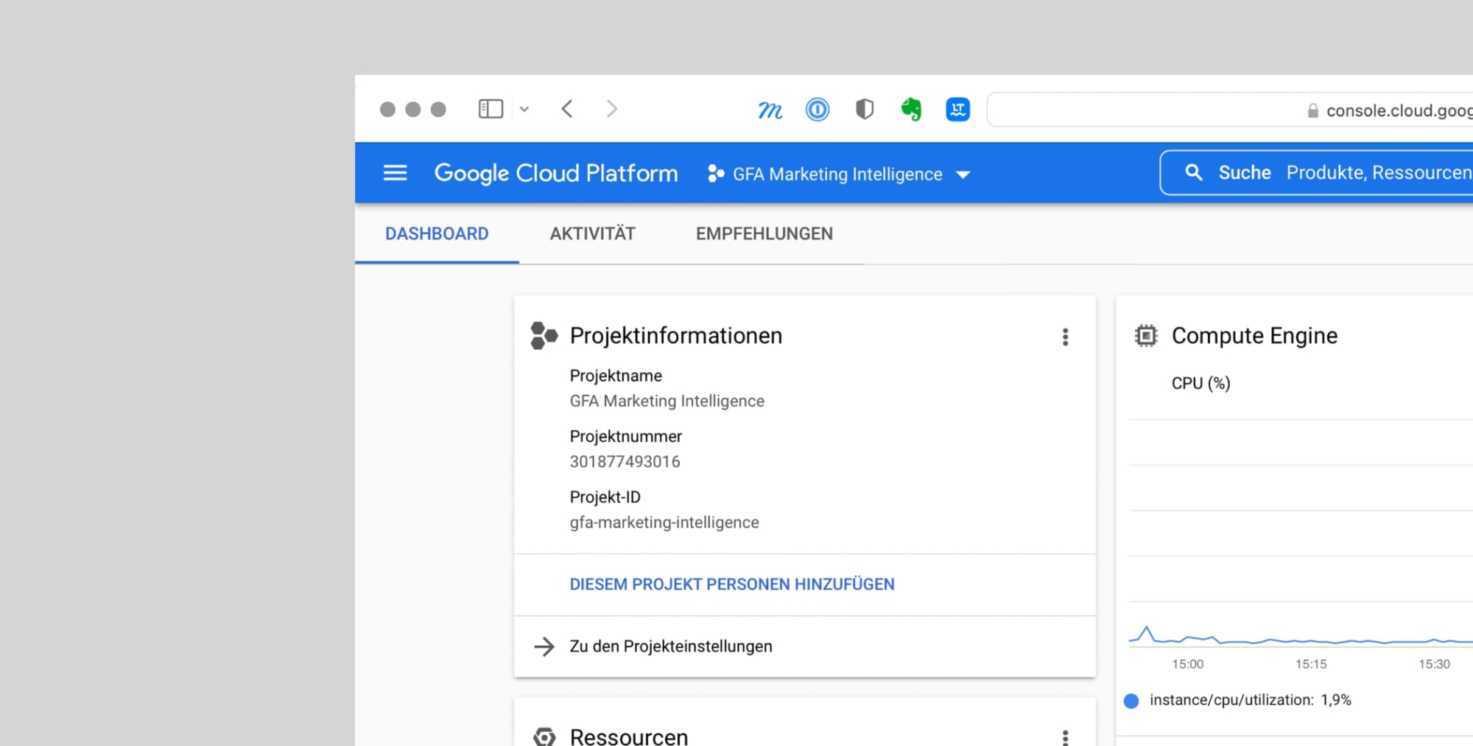This screenshot has height=746, width=1473.
Task: Go forward using browser forward arrow
Action: click(611, 109)
